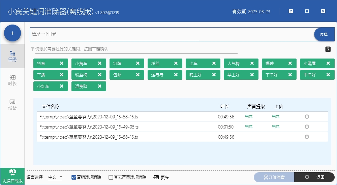This screenshot has width=337, height=185.
Task: Remove the 抖音 keyword tag
Action: tap(61, 63)
